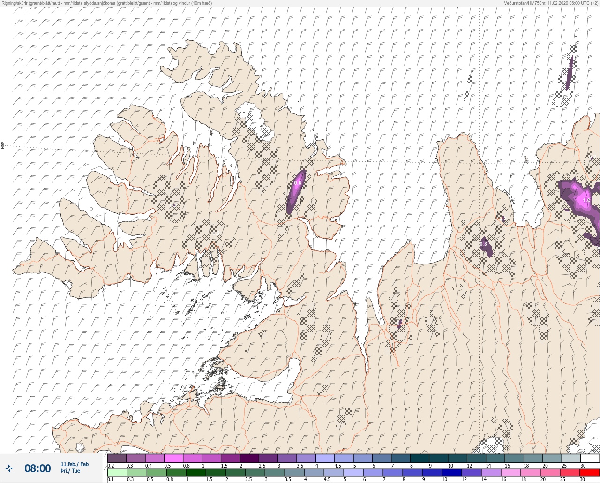
Task: Select upper legend light gray swatch labeled 25
Action: 571,458
